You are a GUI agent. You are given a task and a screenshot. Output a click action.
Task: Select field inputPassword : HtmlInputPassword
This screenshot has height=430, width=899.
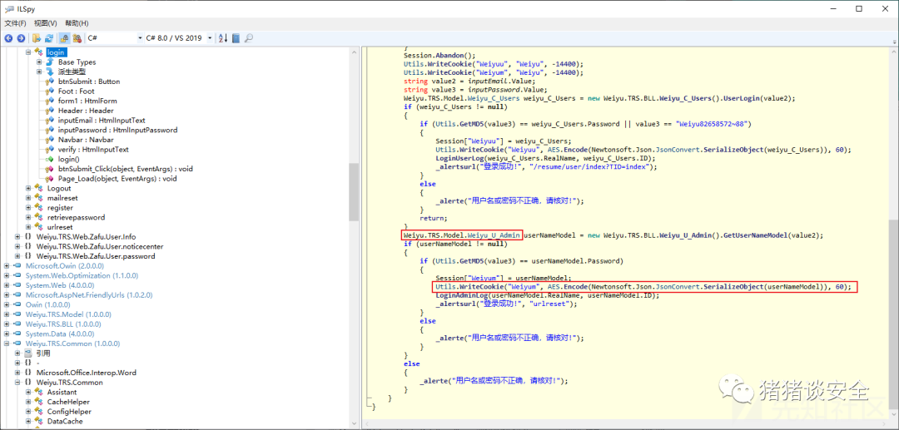point(117,130)
